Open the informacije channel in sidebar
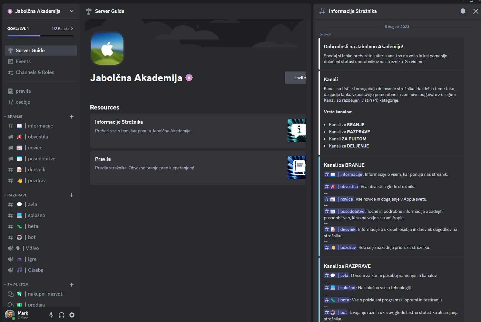 click(x=41, y=126)
